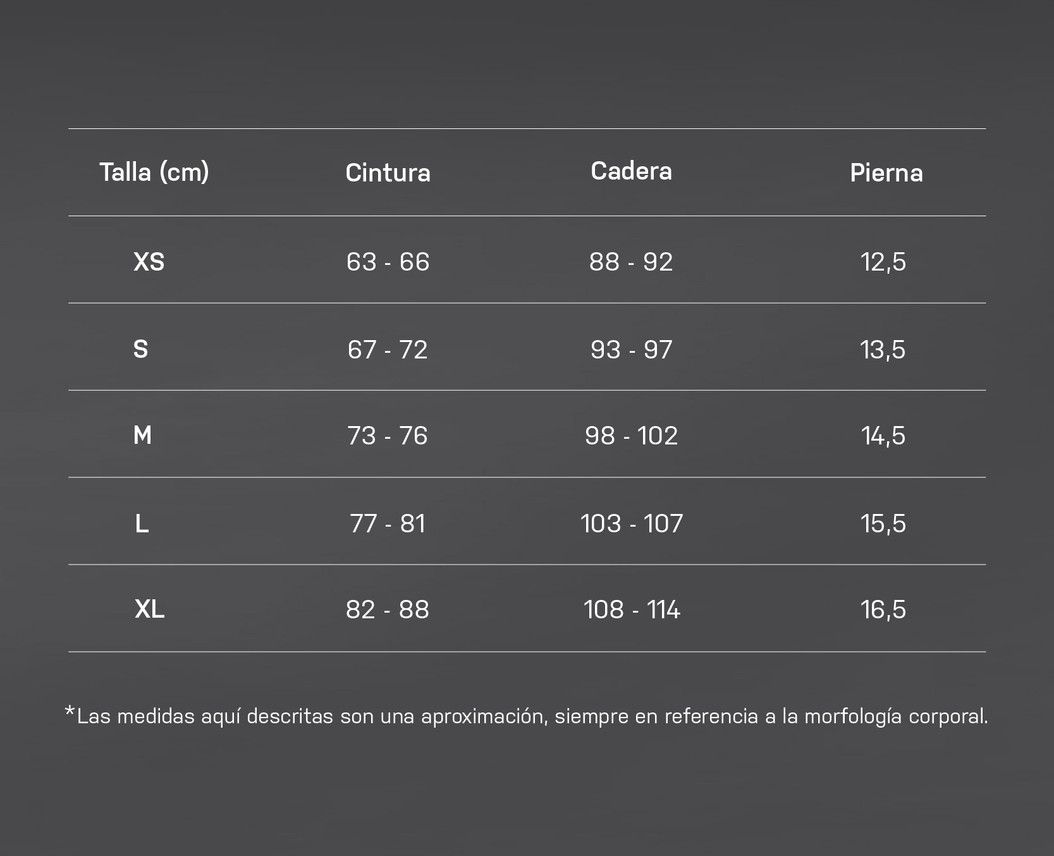The height and width of the screenshot is (856, 1054).
Task: Select the 12,5 leg measurement
Action: click(x=883, y=262)
